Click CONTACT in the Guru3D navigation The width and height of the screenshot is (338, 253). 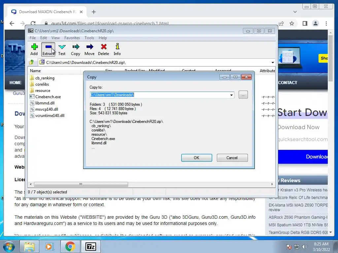[x=287, y=83]
